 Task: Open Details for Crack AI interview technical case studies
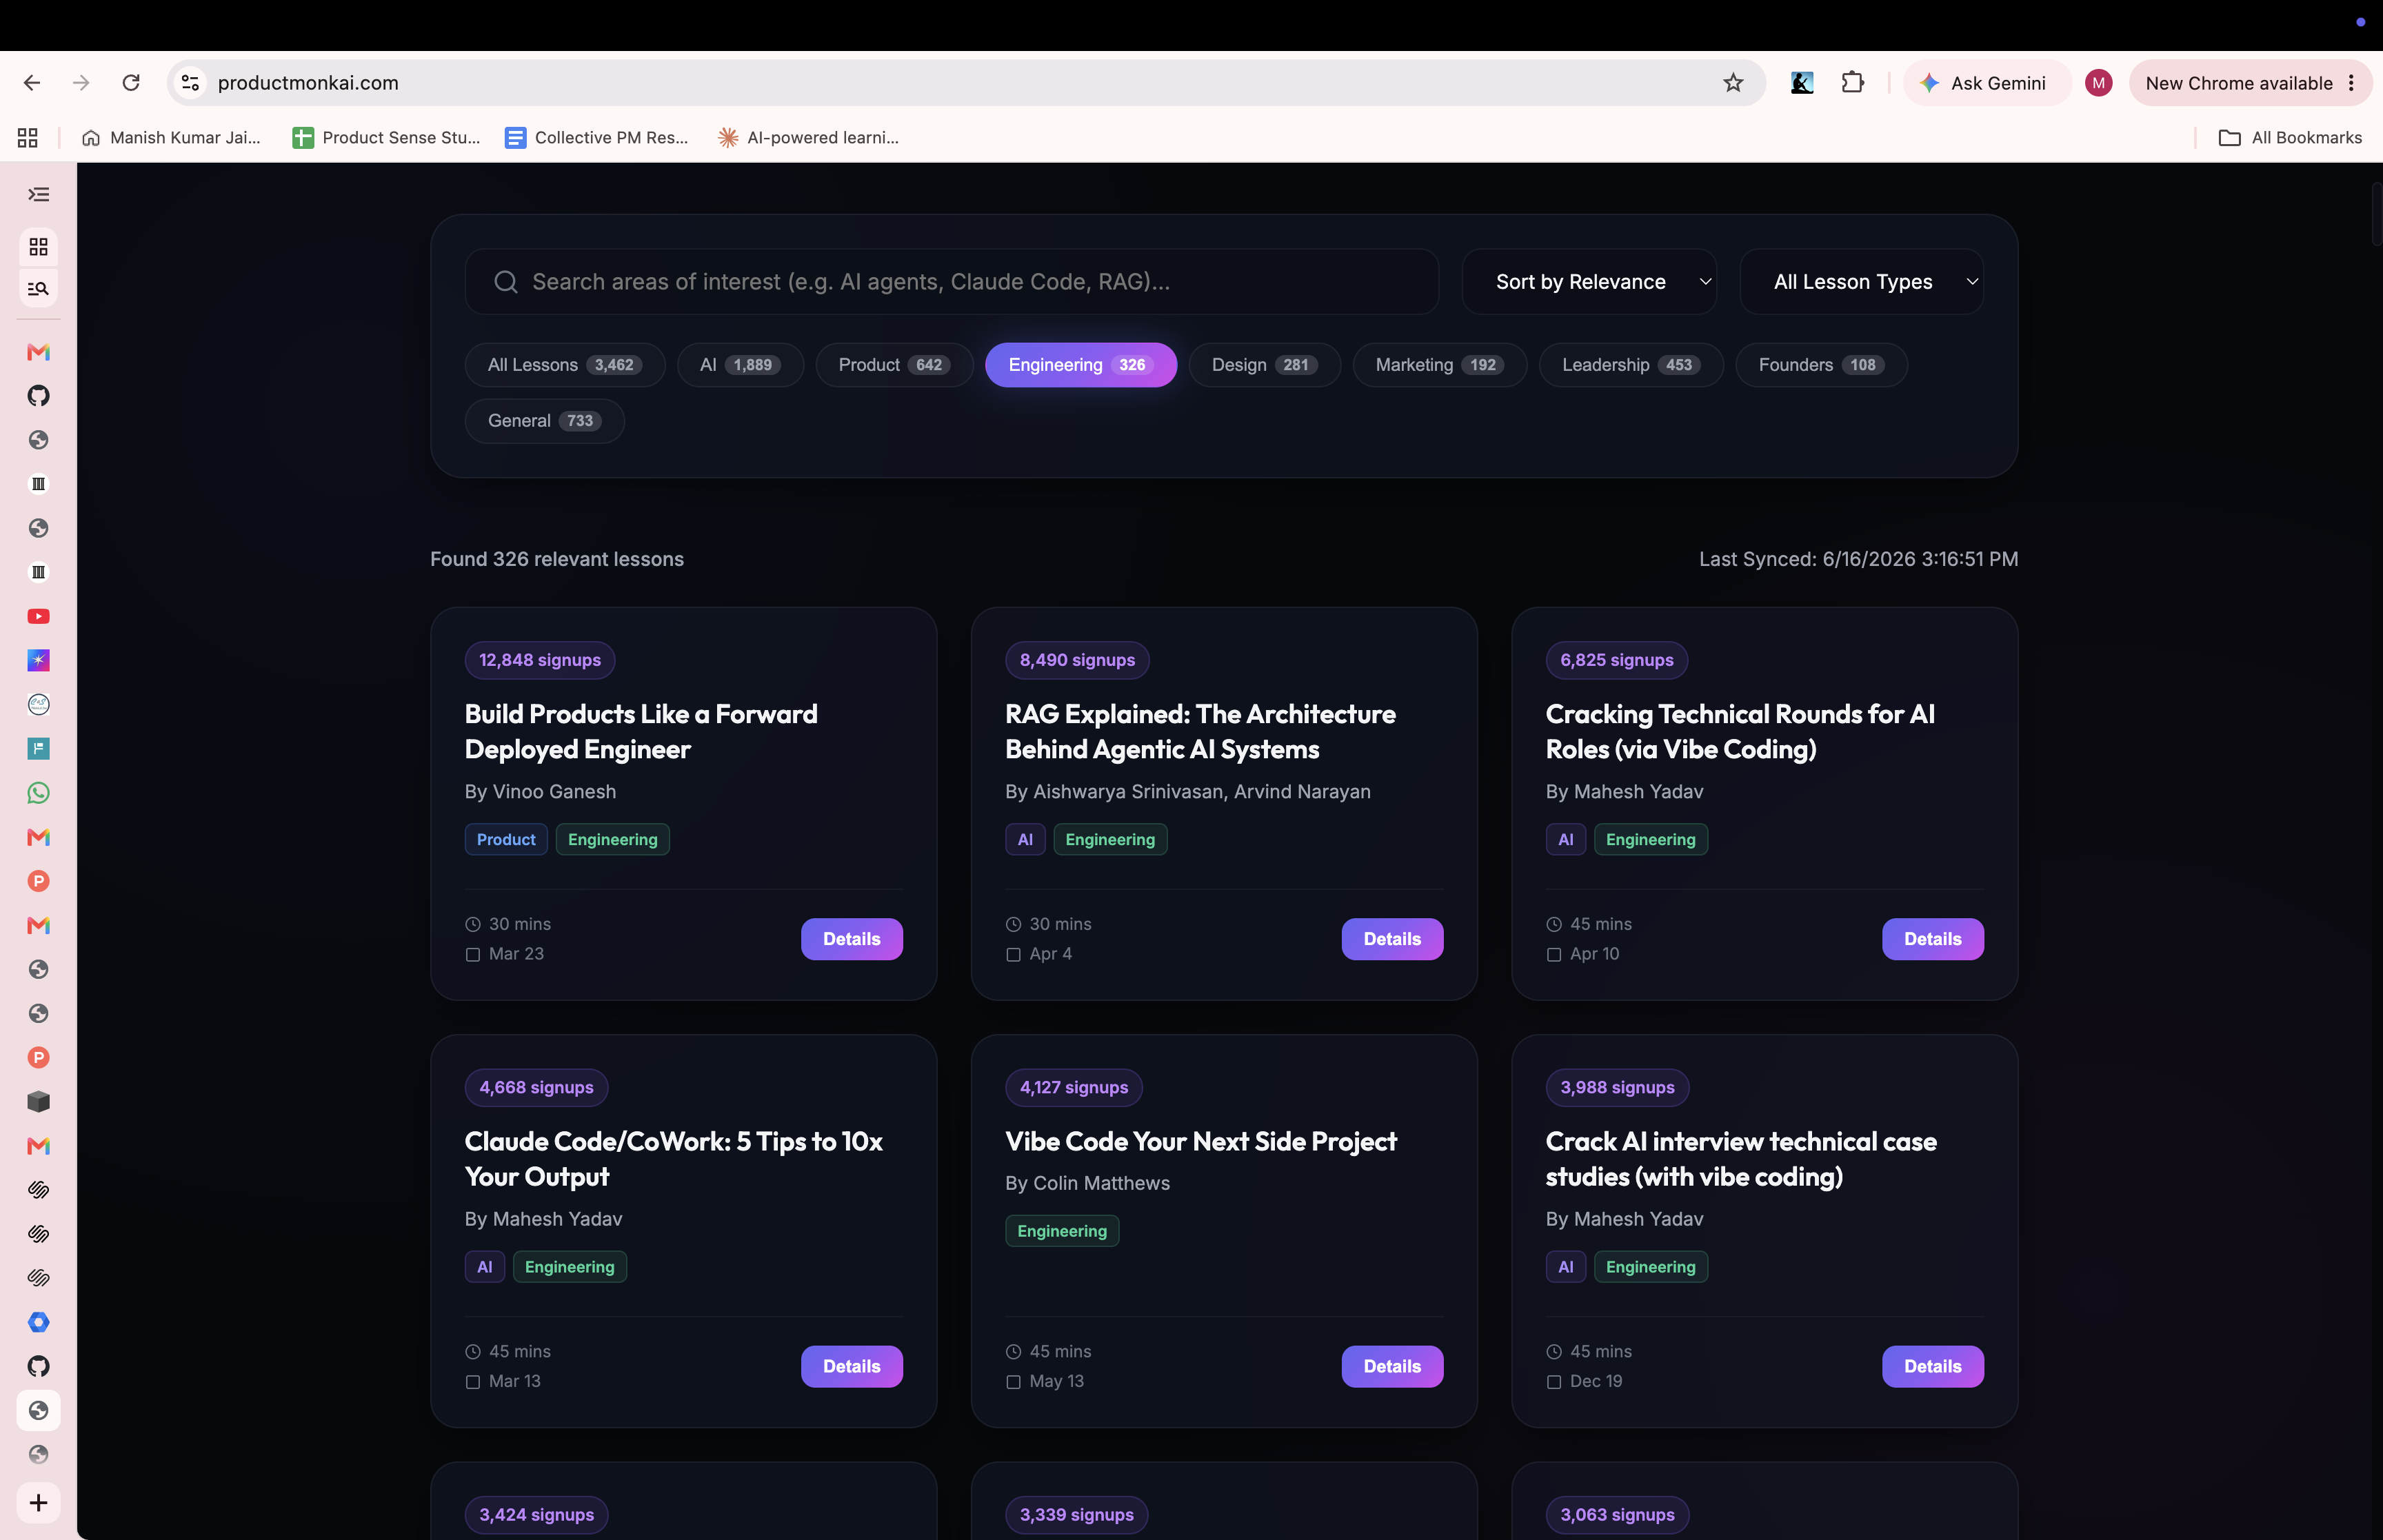click(1932, 1366)
